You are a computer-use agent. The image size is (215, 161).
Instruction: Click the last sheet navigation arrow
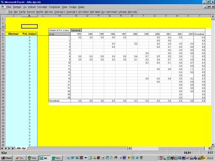pos(13,148)
